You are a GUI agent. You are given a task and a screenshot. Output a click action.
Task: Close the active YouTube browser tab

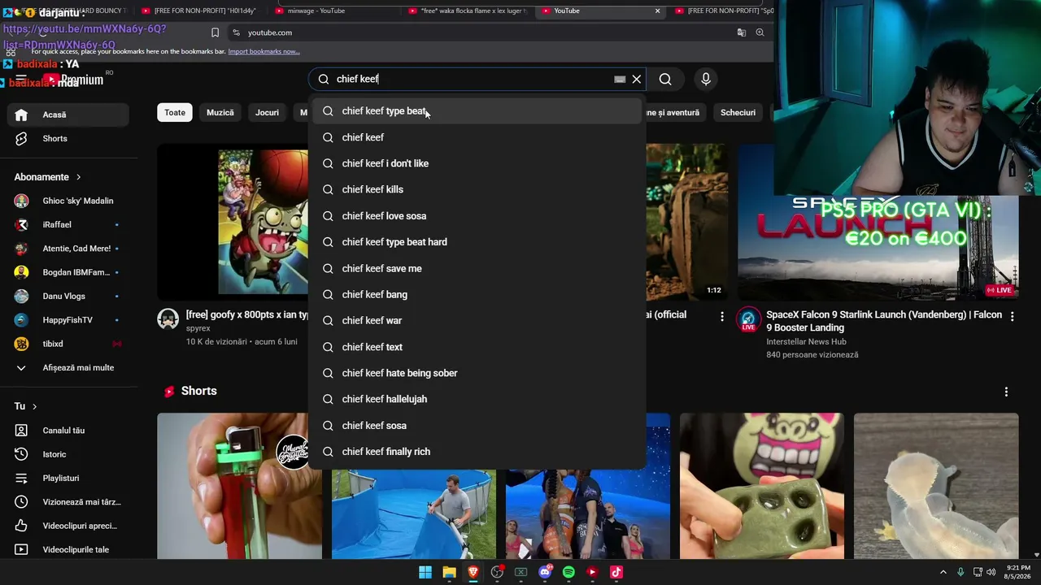point(657,11)
